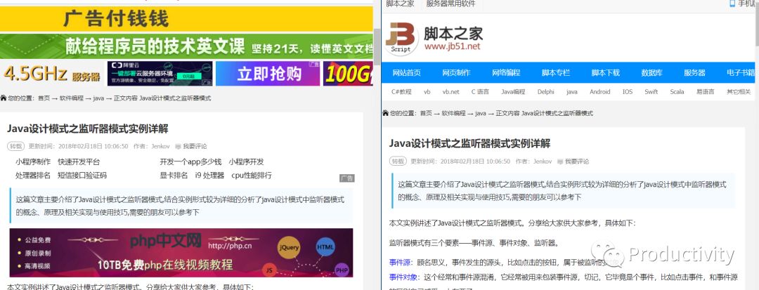Click the gray 广告 label beside the ad links
759x290 pixels.
point(347,178)
